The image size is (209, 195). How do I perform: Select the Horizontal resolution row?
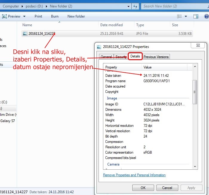[x=148, y=126]
